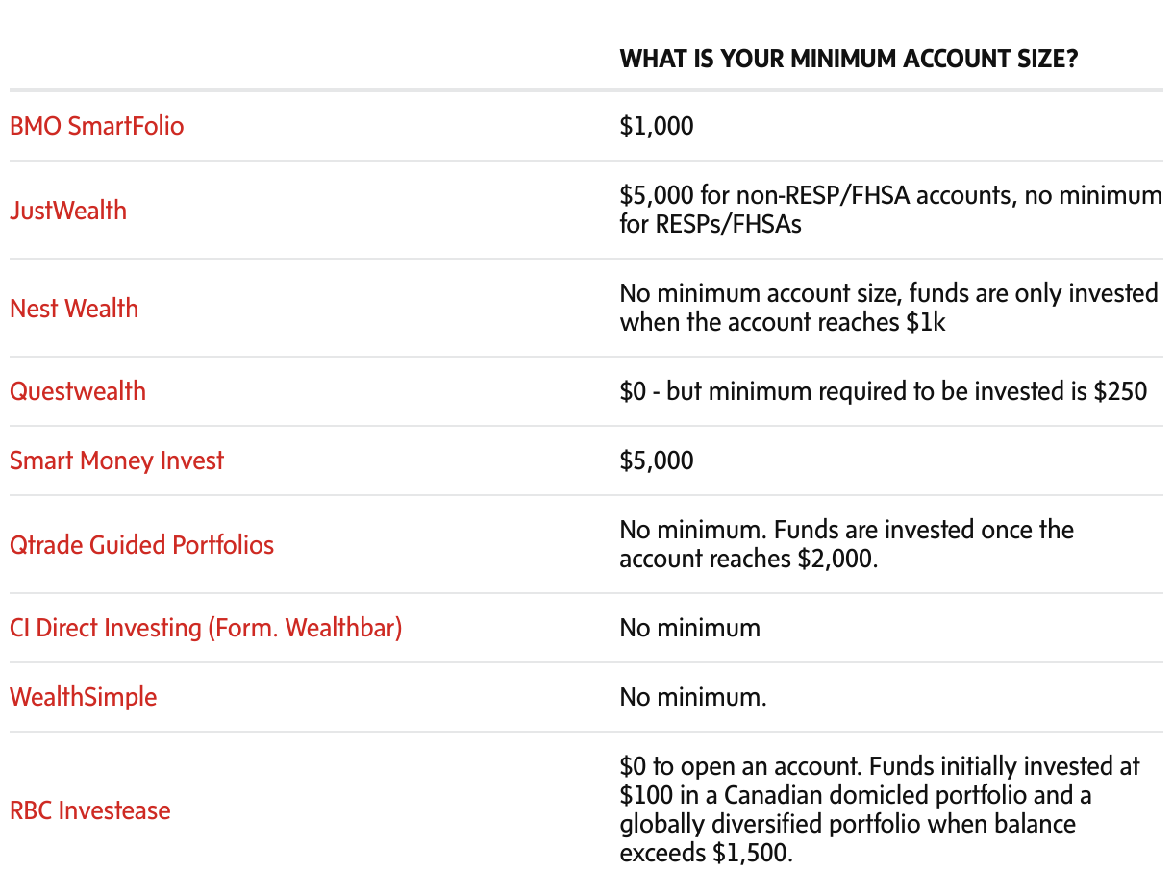Open the RBC Investease link

89,810
